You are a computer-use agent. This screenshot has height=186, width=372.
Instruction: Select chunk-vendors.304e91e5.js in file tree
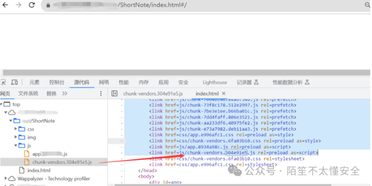tap(62, 162)
